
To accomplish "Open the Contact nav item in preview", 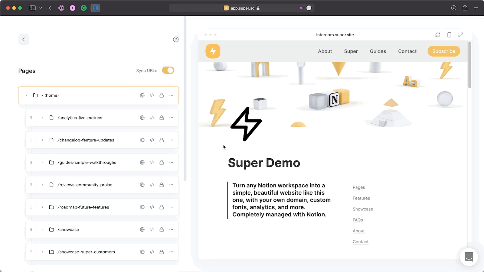I will click(x=407, y=51).
